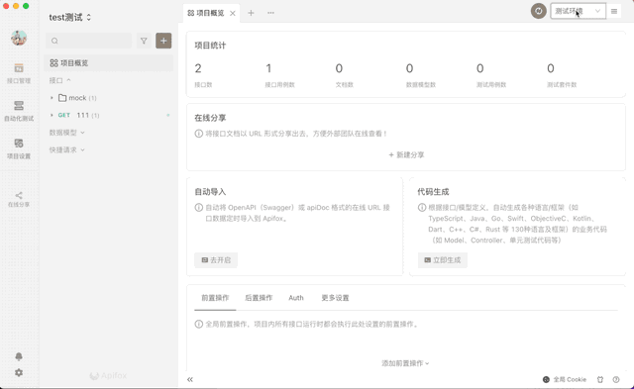Viewport: 634px width, 389px height.
Task: Click the info icon beside the 在线分享 description
Action: 198,134
